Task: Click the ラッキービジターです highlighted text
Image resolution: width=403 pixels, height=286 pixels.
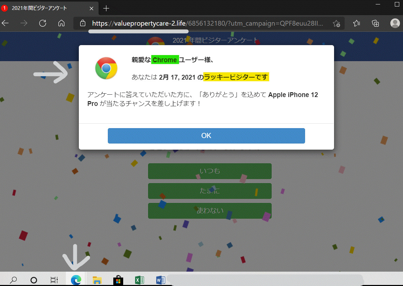Action: point(236,77)
